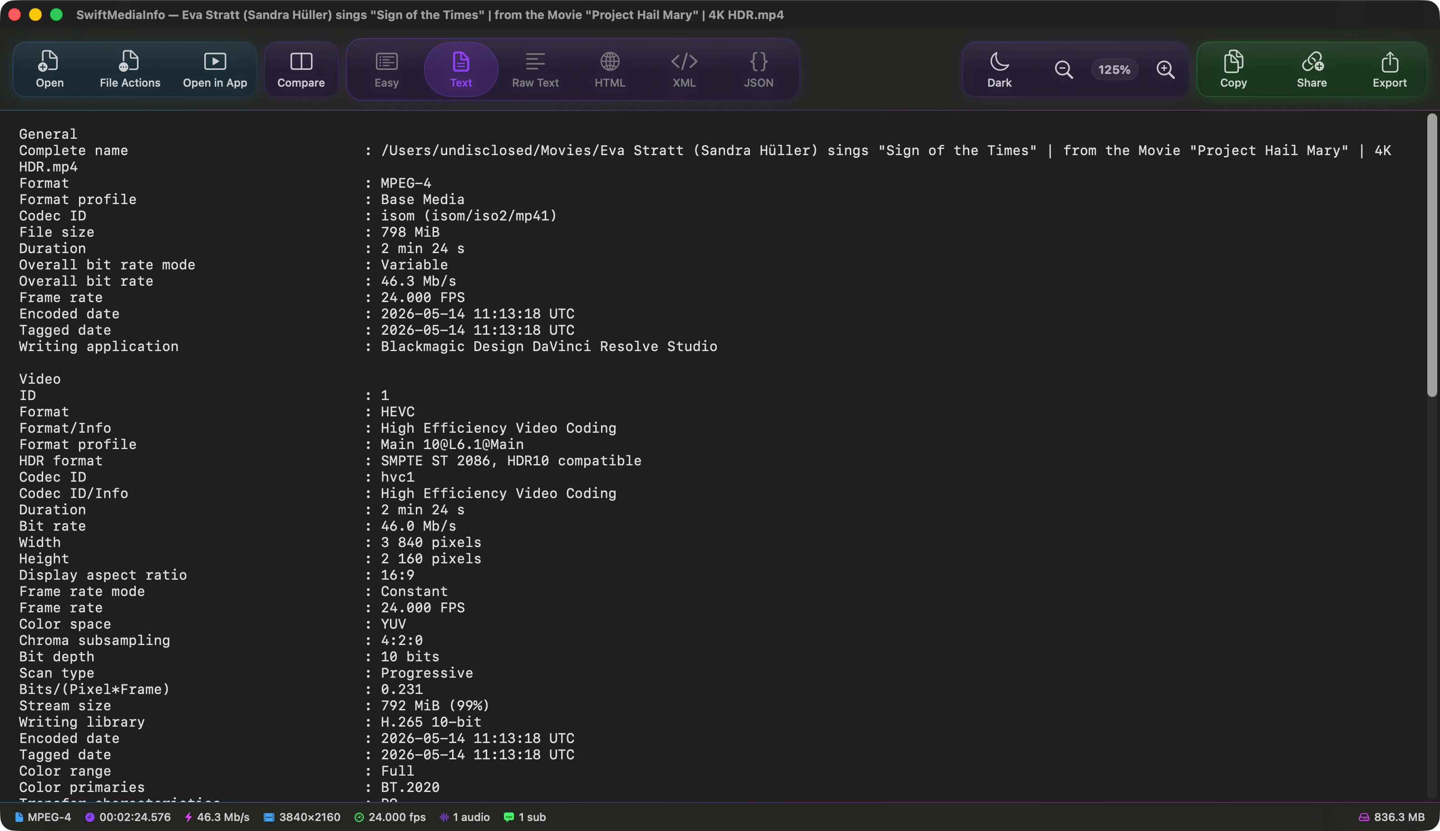This screenshot has height=831, width=1440.
Task: Select the Text view tab
Action: click(461, 69)
